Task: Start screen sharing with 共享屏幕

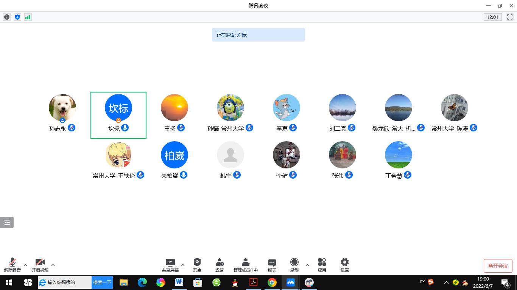Action: pos(170,265)
